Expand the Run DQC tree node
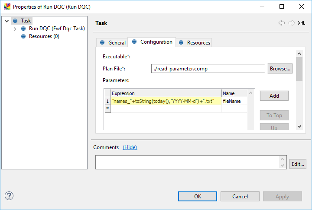 (x=15, y=29)
